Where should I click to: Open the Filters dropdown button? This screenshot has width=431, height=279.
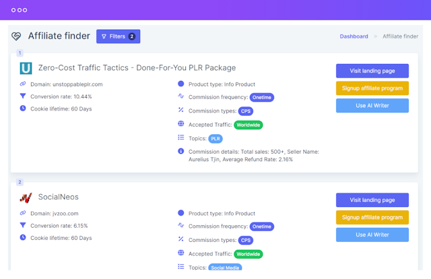[x=118, y=36]
